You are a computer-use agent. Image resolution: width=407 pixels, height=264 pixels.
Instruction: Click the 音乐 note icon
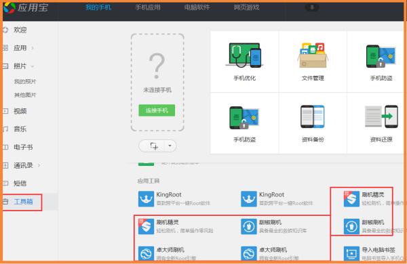click(5, 129)
